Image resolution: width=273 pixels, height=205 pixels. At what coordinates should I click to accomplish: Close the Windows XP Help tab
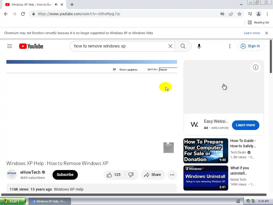(62, 5)
